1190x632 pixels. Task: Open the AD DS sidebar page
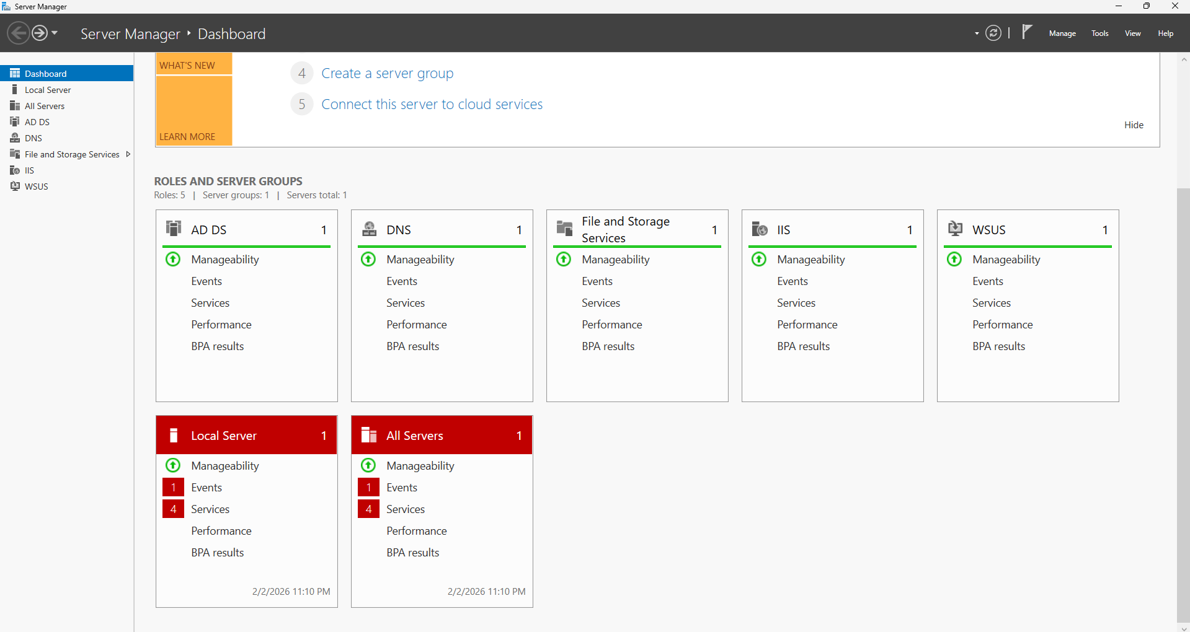37,121
